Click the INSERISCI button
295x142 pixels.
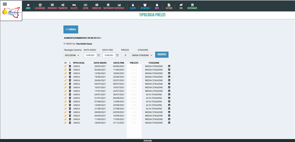[x=162, y=55]
